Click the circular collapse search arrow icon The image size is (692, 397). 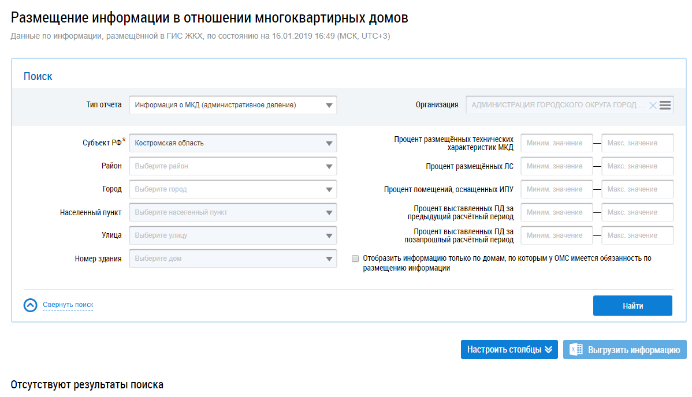click(31, 305)
